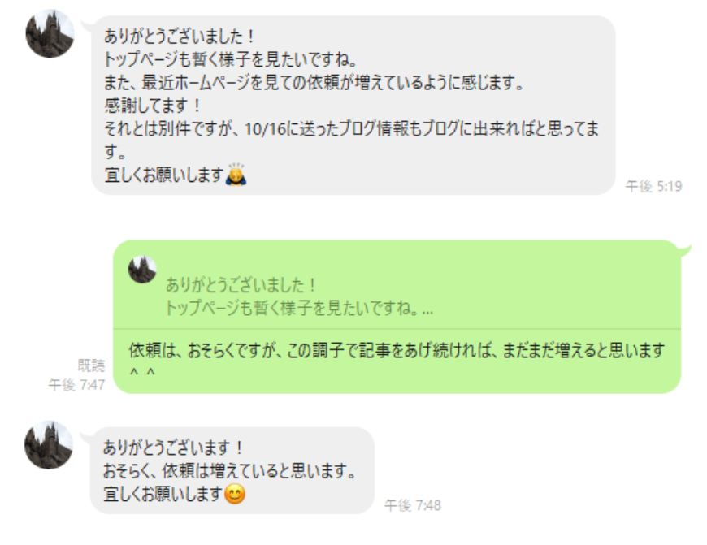The height and width of the screenshot is (545, 707).
Task: Click small avatar in quoted reply
Action: point(142,270)
